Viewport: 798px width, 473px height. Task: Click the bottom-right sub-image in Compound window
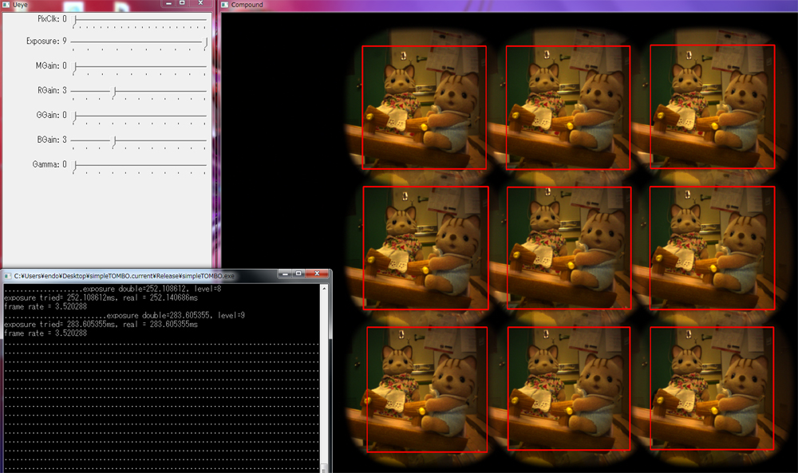pos(712,388)
